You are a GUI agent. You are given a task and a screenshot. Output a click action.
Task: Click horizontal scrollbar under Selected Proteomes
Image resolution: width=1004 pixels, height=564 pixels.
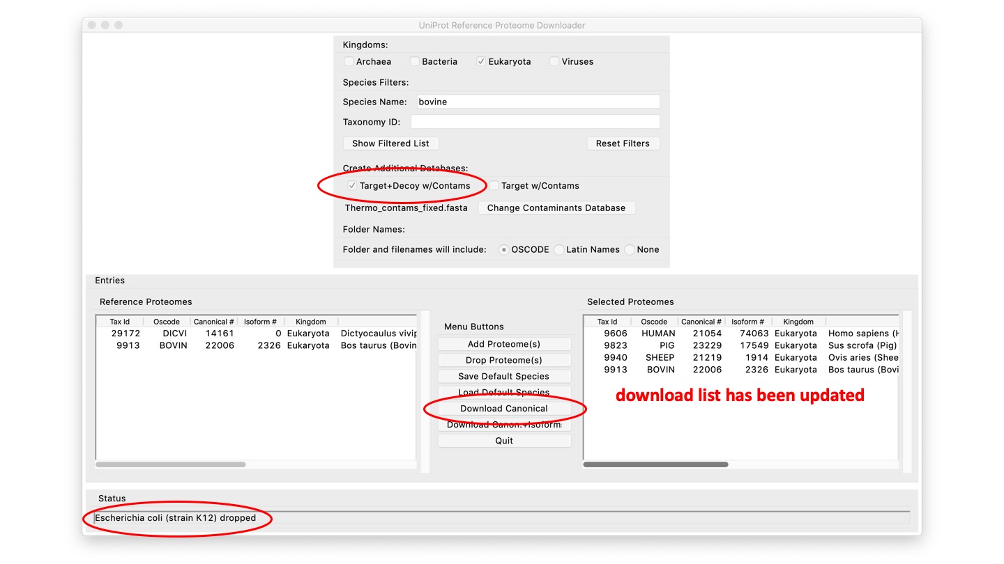click(655, 464)
